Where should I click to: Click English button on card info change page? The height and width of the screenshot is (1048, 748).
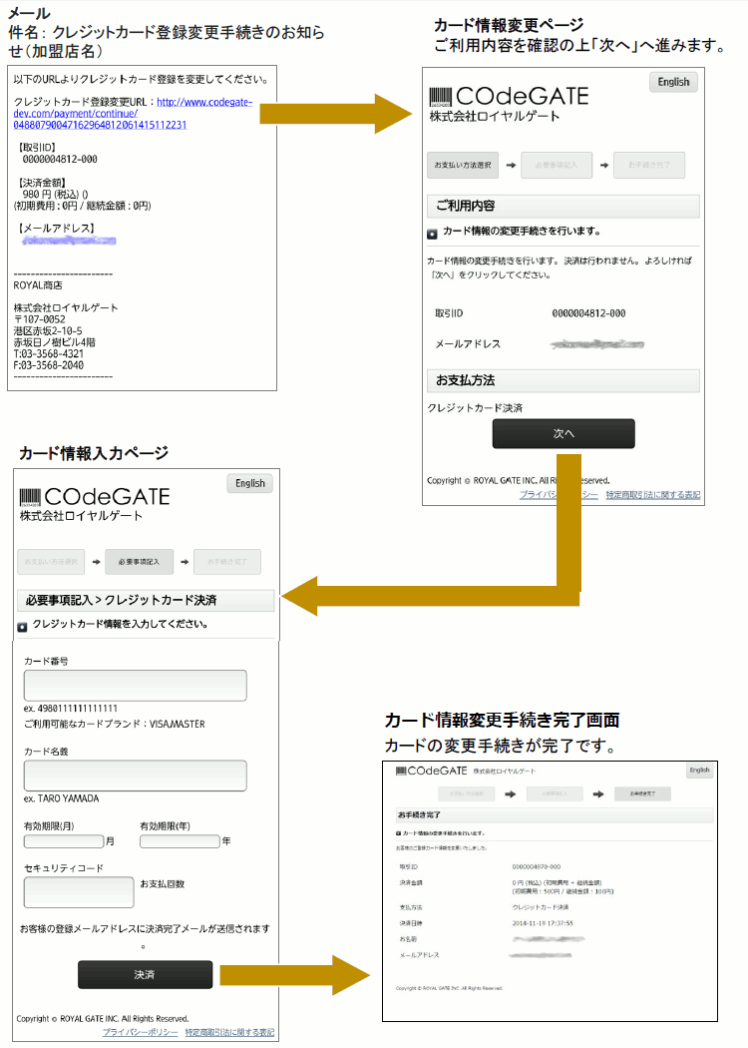tap(673, 82)
